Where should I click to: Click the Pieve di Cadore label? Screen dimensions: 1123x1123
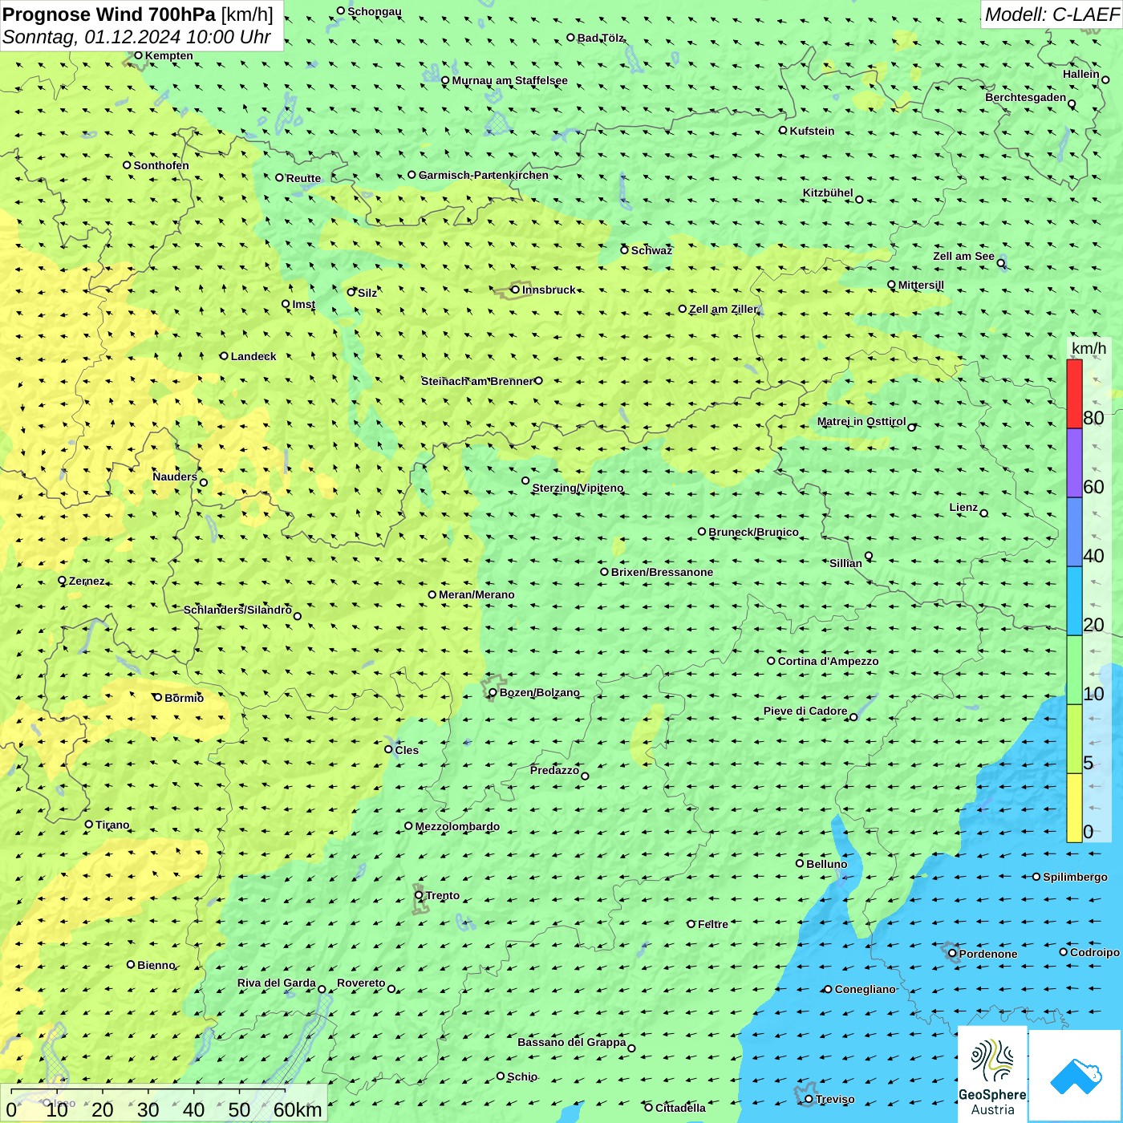(805, 711)
